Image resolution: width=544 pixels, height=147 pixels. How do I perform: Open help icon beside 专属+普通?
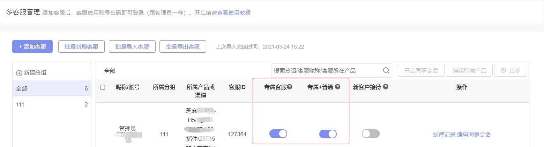pos(337,87)
